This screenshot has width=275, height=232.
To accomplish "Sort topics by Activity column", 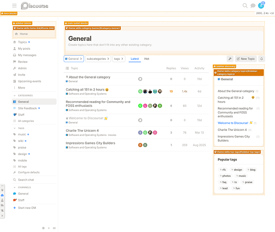I will pos(199,68).
